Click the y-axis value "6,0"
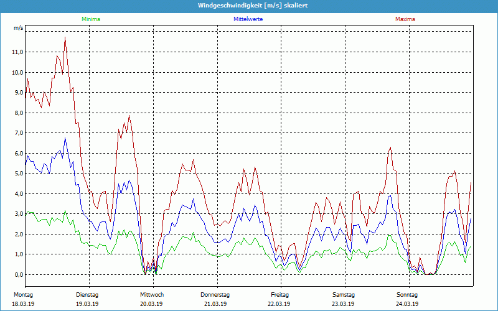The image size is (498, 311). coord(19,153)
